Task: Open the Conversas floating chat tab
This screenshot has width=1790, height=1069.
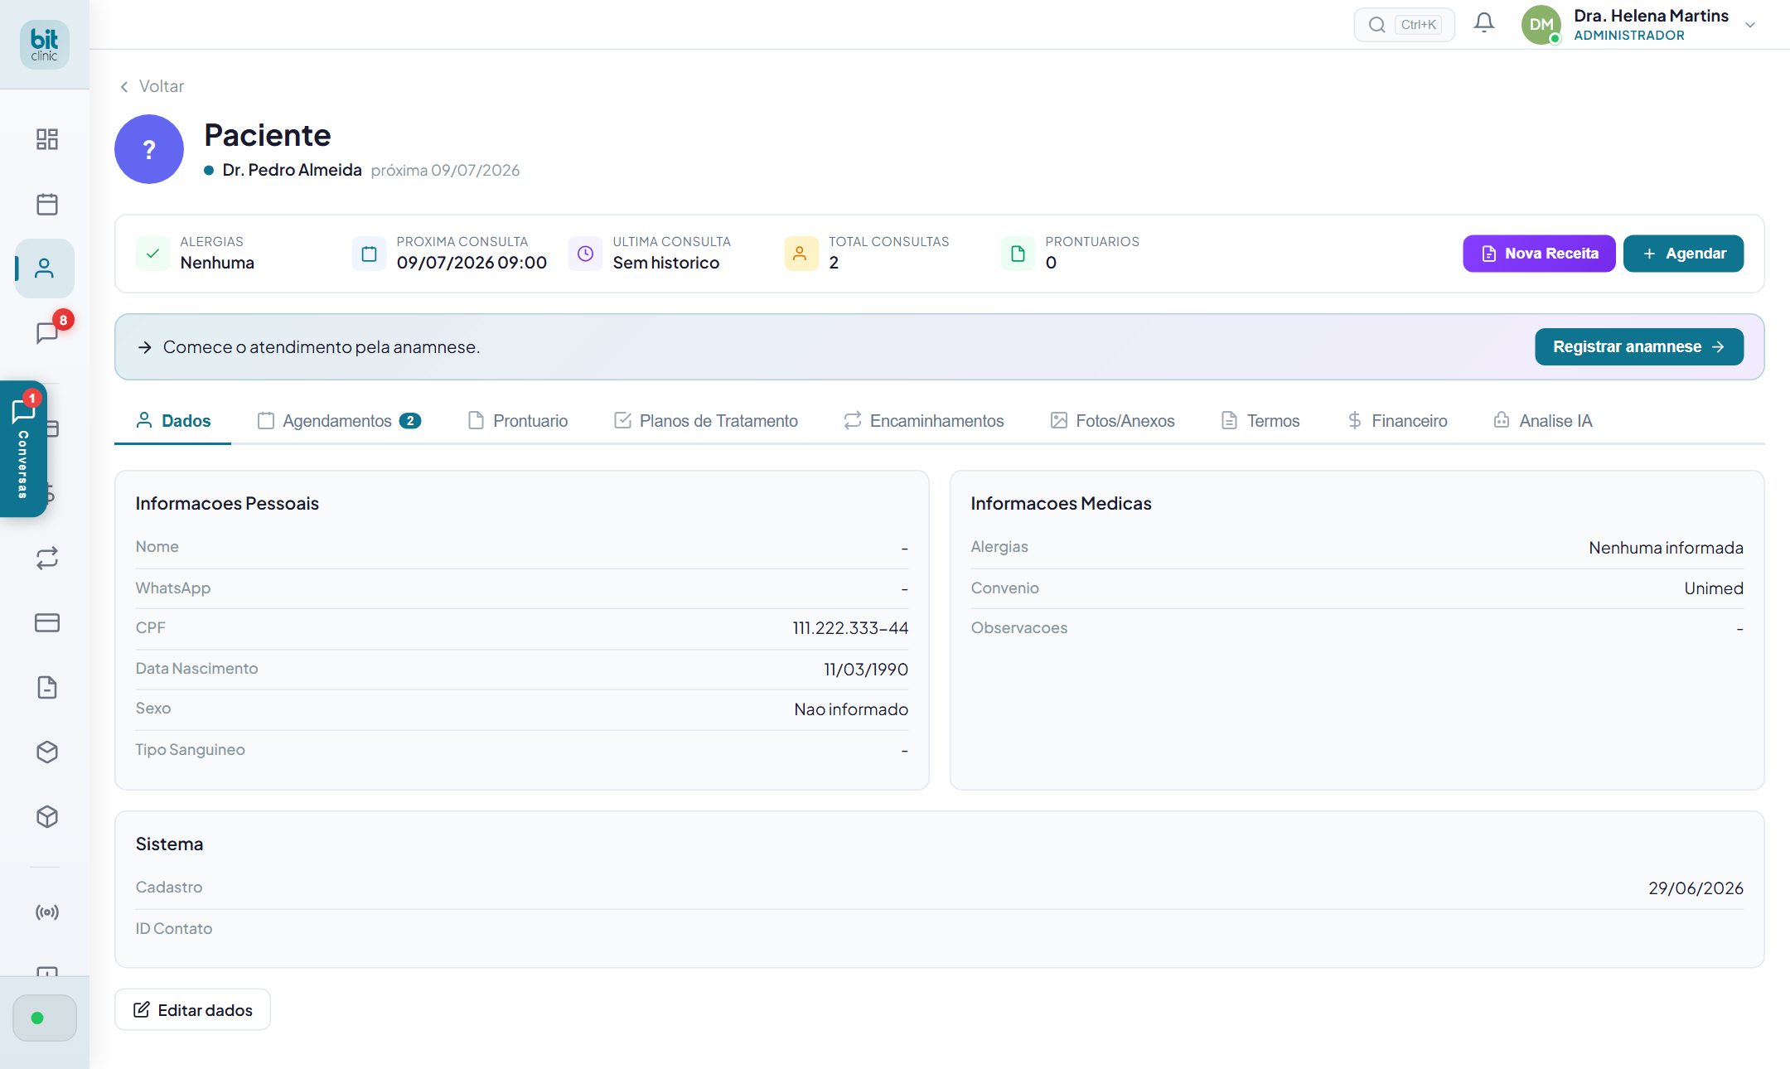Action: 23,448
